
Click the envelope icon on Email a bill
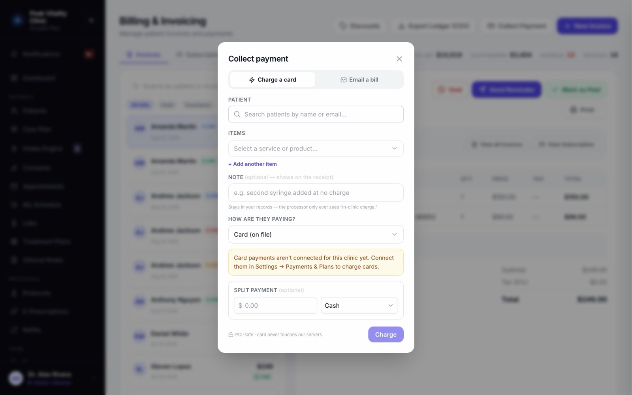pos(344,80)
